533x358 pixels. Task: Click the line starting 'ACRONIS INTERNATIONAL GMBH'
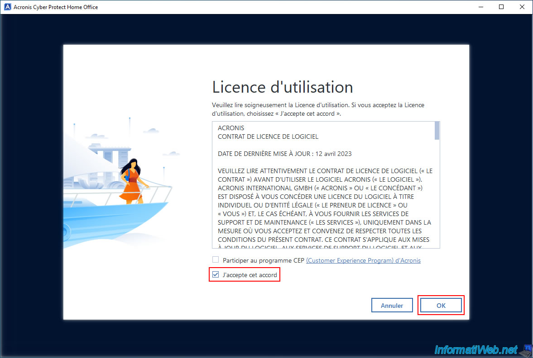tap(320, 188)
